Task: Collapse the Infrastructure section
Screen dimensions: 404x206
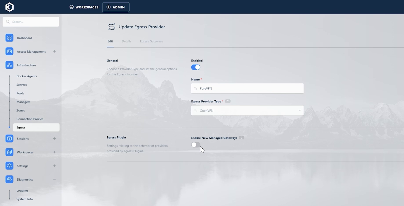Action: [x=54, y=65]
